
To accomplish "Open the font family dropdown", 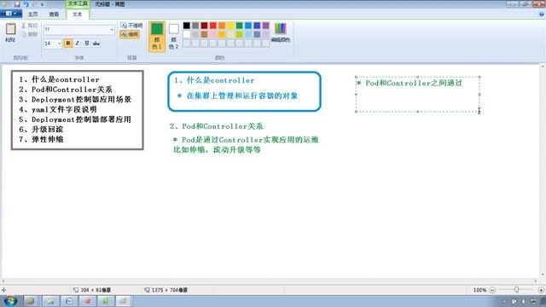I will (112, 30).
